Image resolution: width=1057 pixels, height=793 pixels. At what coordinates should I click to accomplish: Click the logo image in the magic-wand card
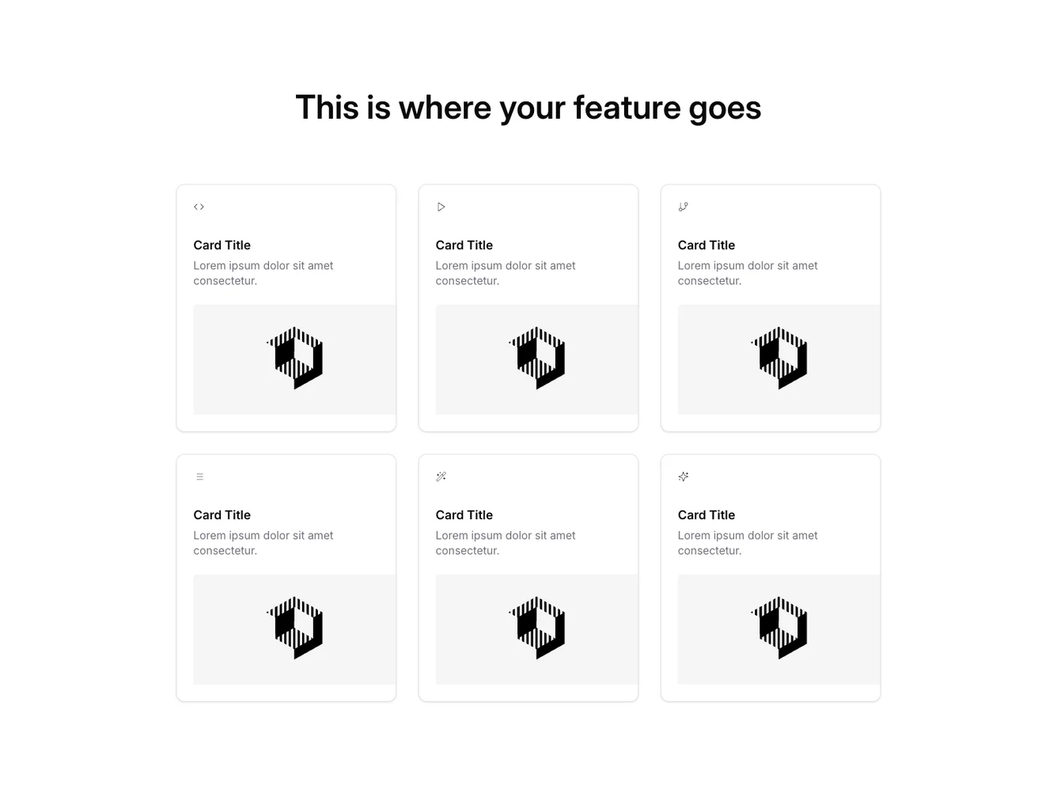click(x=537, y=628)
